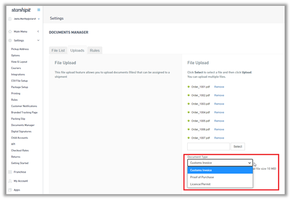Remove Order_1003.pdf from uploads
This screenshot has height=200, width=291.
[219, 104]
